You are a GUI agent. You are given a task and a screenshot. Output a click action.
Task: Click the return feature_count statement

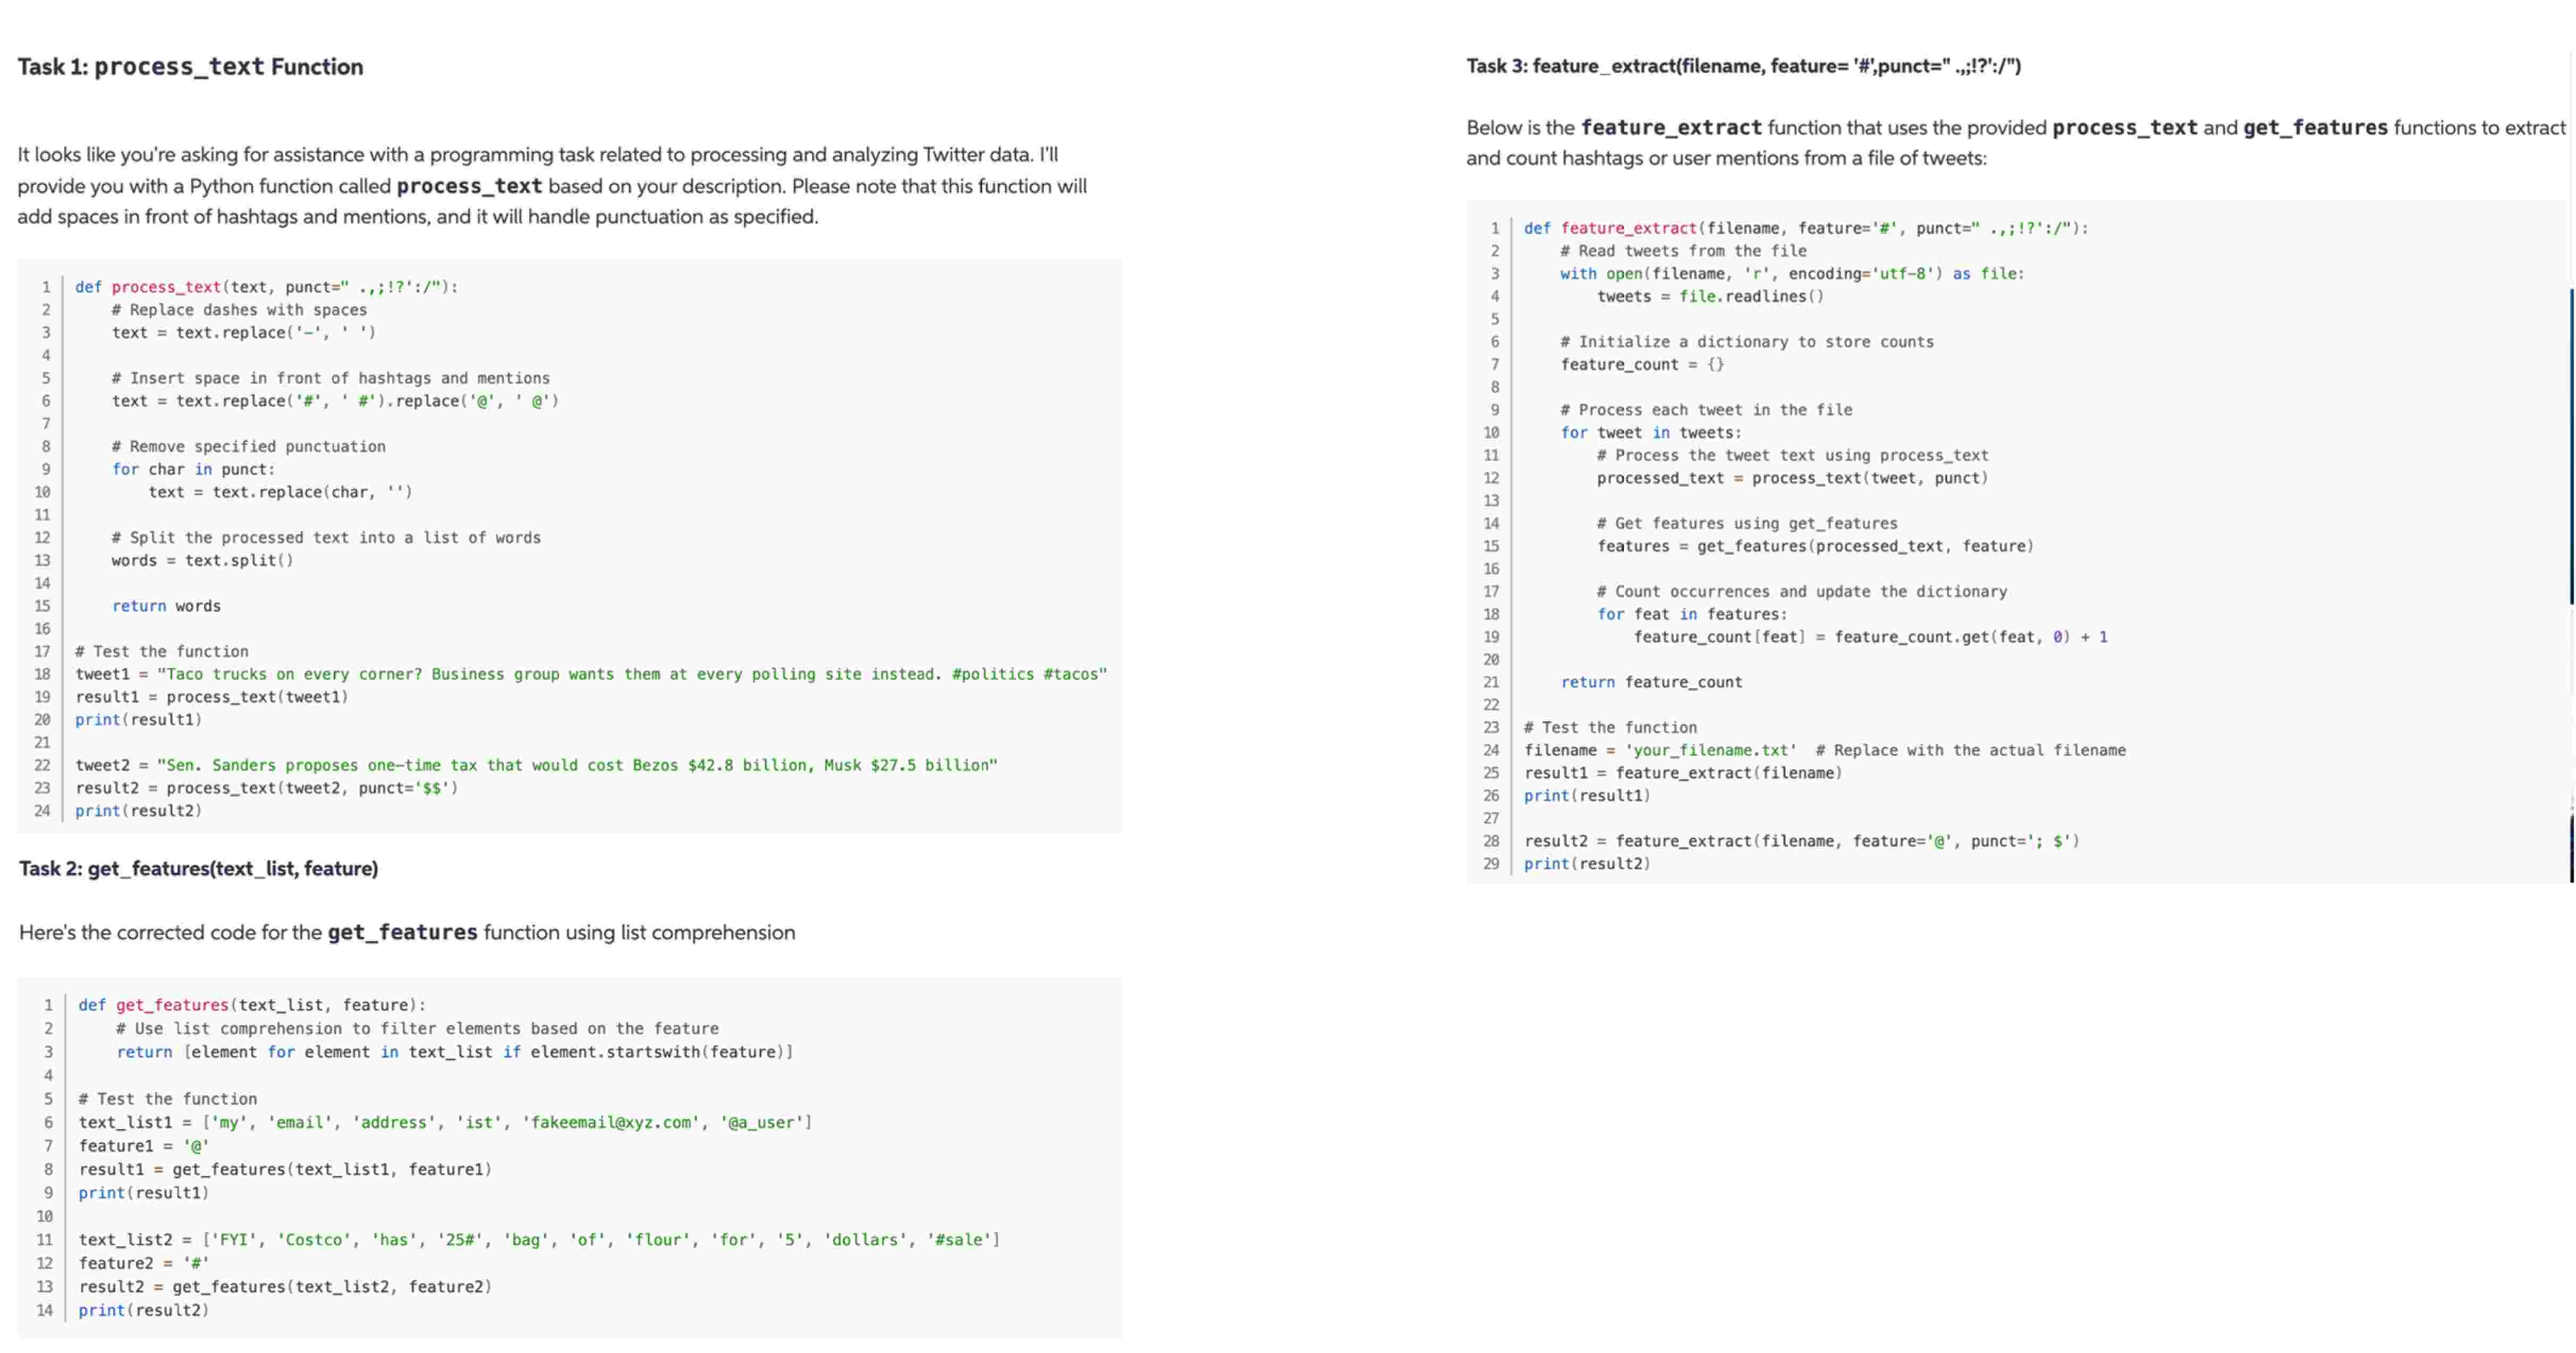pos(1650,682)
